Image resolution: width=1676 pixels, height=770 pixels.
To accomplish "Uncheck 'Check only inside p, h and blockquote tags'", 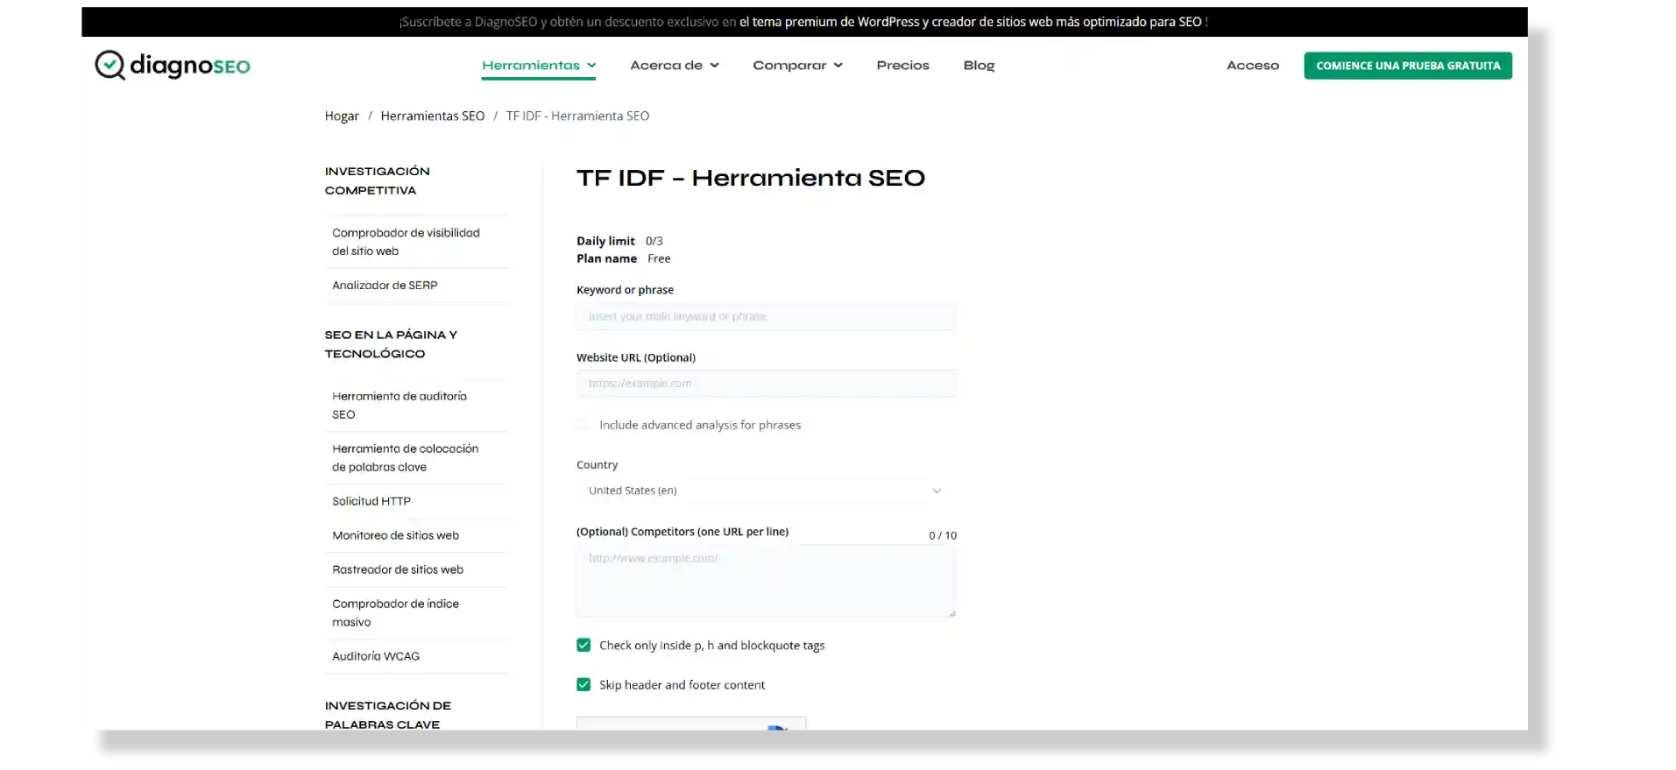I will tap(583, 646).
